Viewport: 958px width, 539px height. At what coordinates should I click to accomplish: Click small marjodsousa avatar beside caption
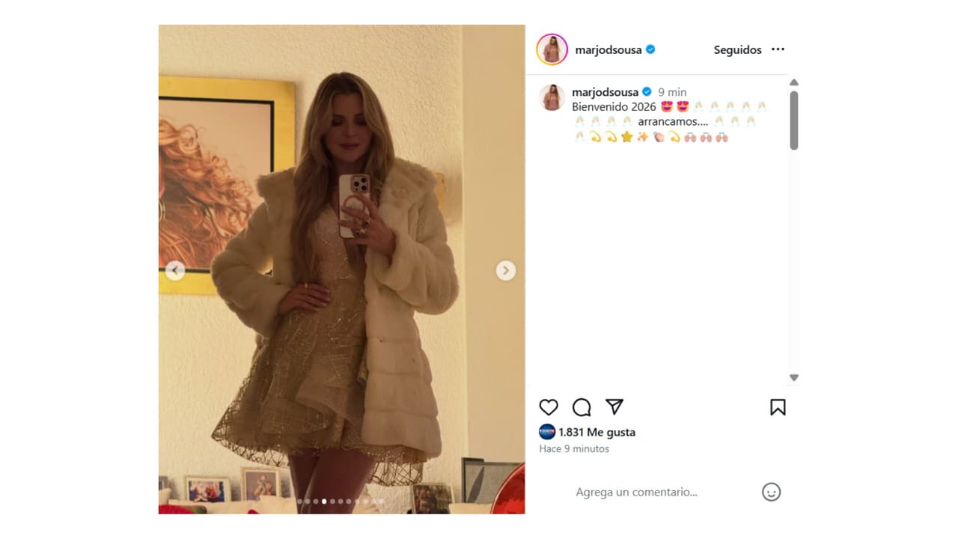point(552,97)
